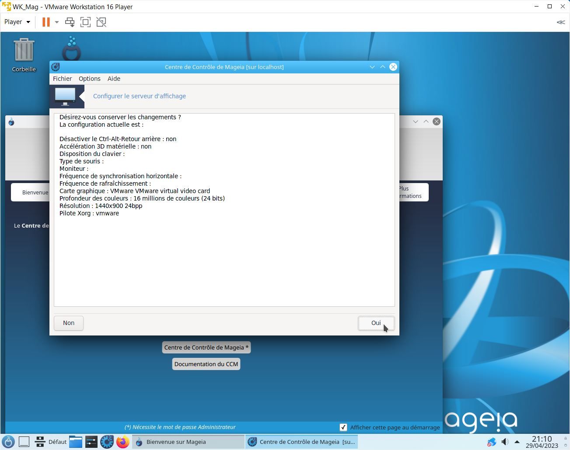Maximize the Bienvenue sur Mageia background window
The width and height of the screenshot is (570, 450).
pos(426,121)
